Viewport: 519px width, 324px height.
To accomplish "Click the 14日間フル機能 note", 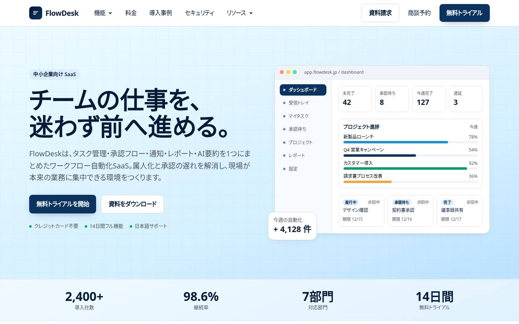I will (104, 226).
